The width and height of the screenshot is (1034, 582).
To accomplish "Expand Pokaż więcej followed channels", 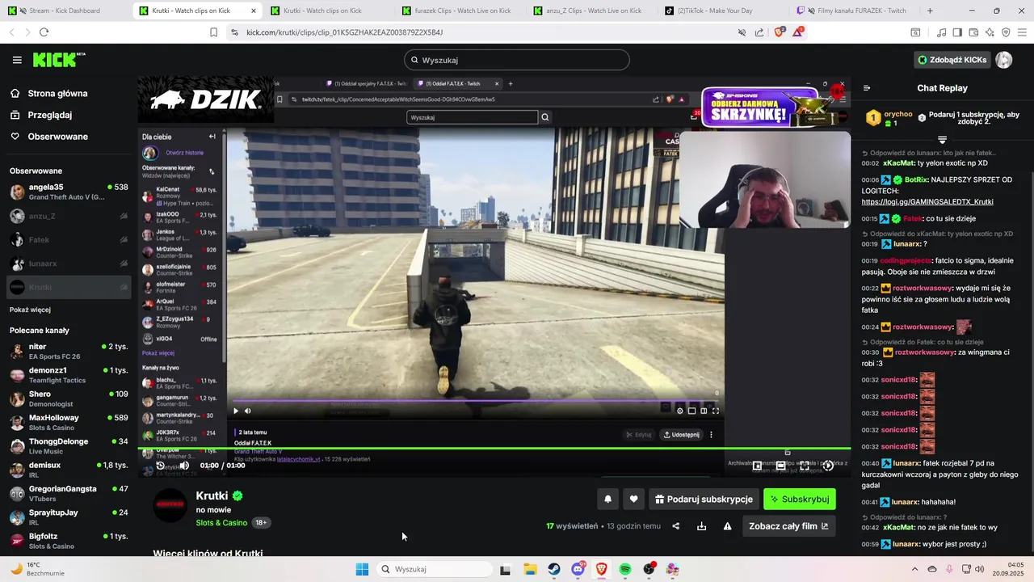I will (x=30, y=310).
